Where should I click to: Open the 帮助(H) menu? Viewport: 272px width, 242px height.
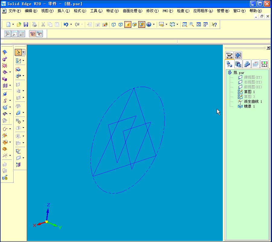[x=256, y=11]
